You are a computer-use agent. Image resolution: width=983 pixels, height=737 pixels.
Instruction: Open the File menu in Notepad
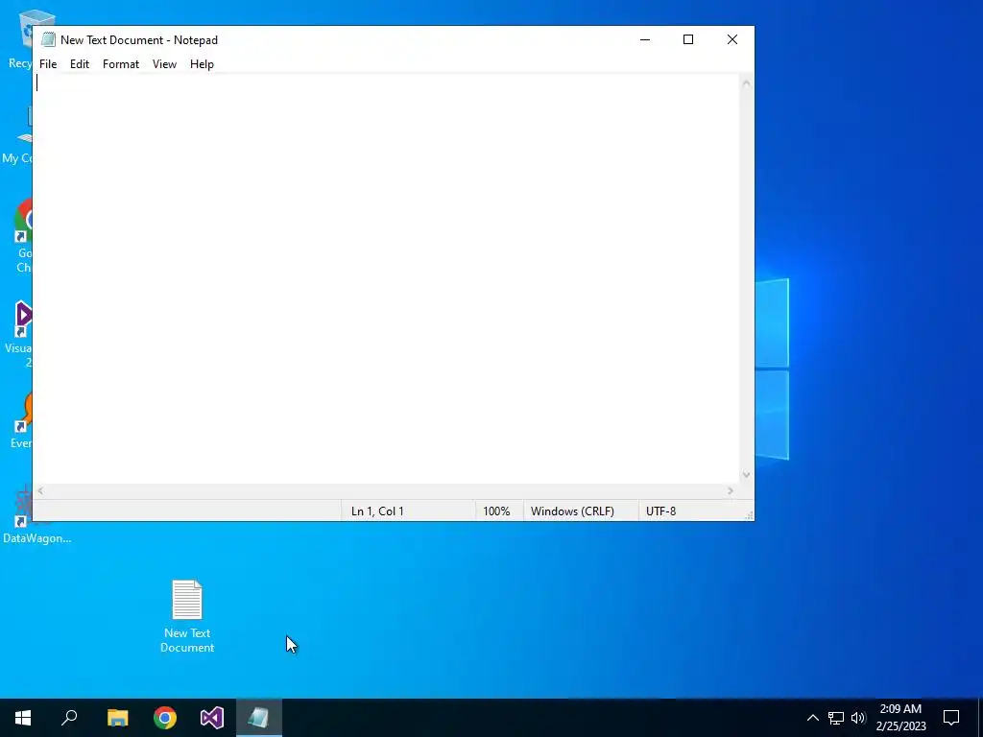click(x=48, y=64)
